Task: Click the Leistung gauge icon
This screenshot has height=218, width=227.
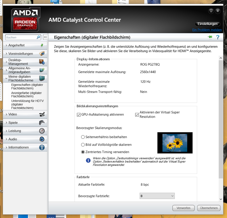Action: click(42, 131)
